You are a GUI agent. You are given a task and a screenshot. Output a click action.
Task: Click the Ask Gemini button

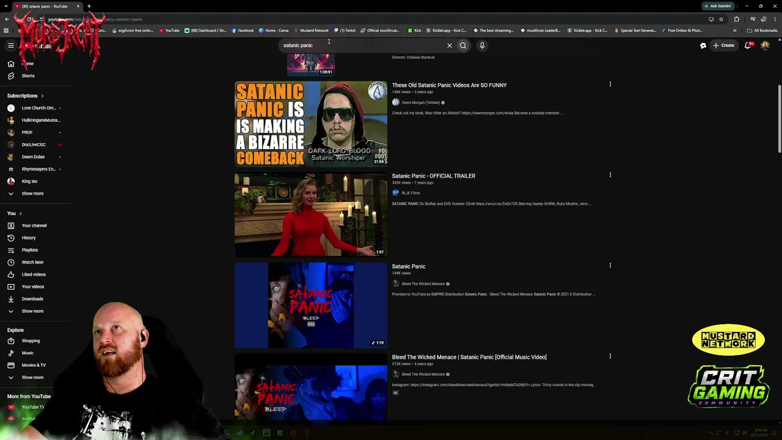pyautogui.click(x=717, y=6)
